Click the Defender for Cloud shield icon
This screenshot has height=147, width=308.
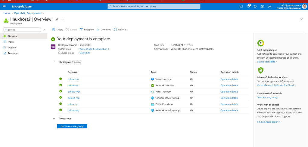point(260,70)
